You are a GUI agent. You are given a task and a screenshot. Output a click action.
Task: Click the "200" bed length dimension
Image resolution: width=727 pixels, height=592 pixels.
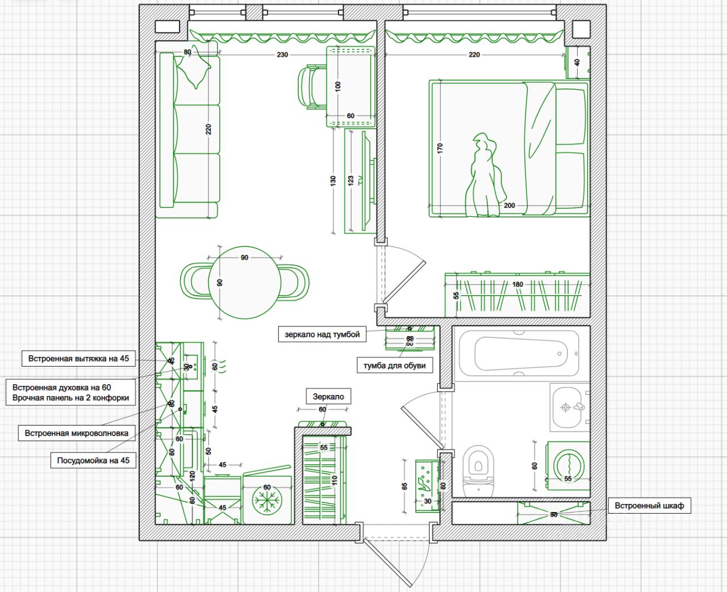click(x=509, y=205)
